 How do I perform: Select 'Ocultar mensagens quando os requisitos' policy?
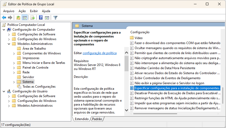pyautogui.click(x=177, y=48)
